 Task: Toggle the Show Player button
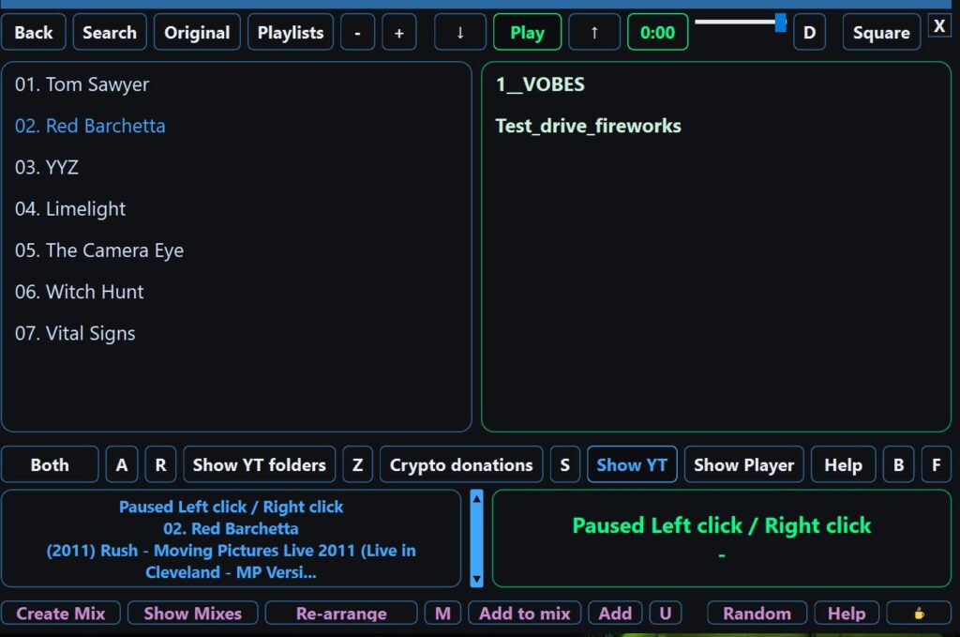pos(743,464)
